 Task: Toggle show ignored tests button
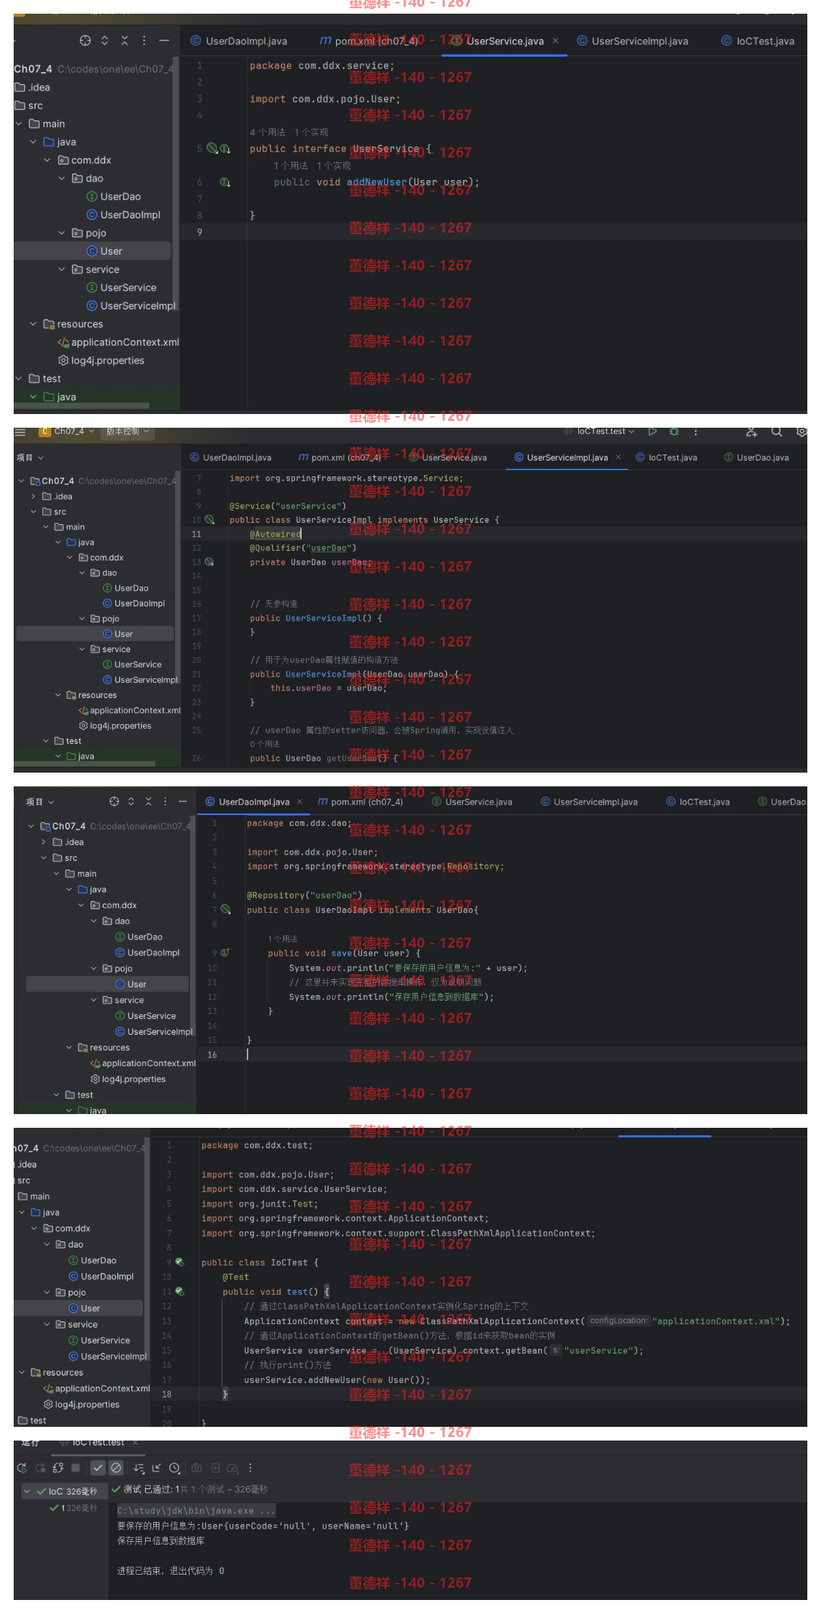pyautogui.click(x=116, y=1468)
